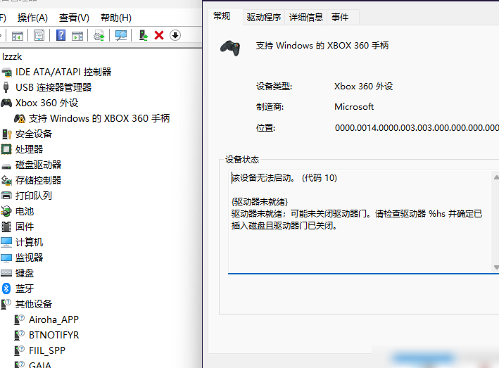The image size is (499, 368).
Task: Click the gamepad icon in the properties dialog
Action: 230,48
